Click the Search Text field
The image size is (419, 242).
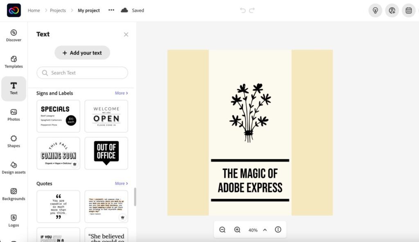(82, 72)
